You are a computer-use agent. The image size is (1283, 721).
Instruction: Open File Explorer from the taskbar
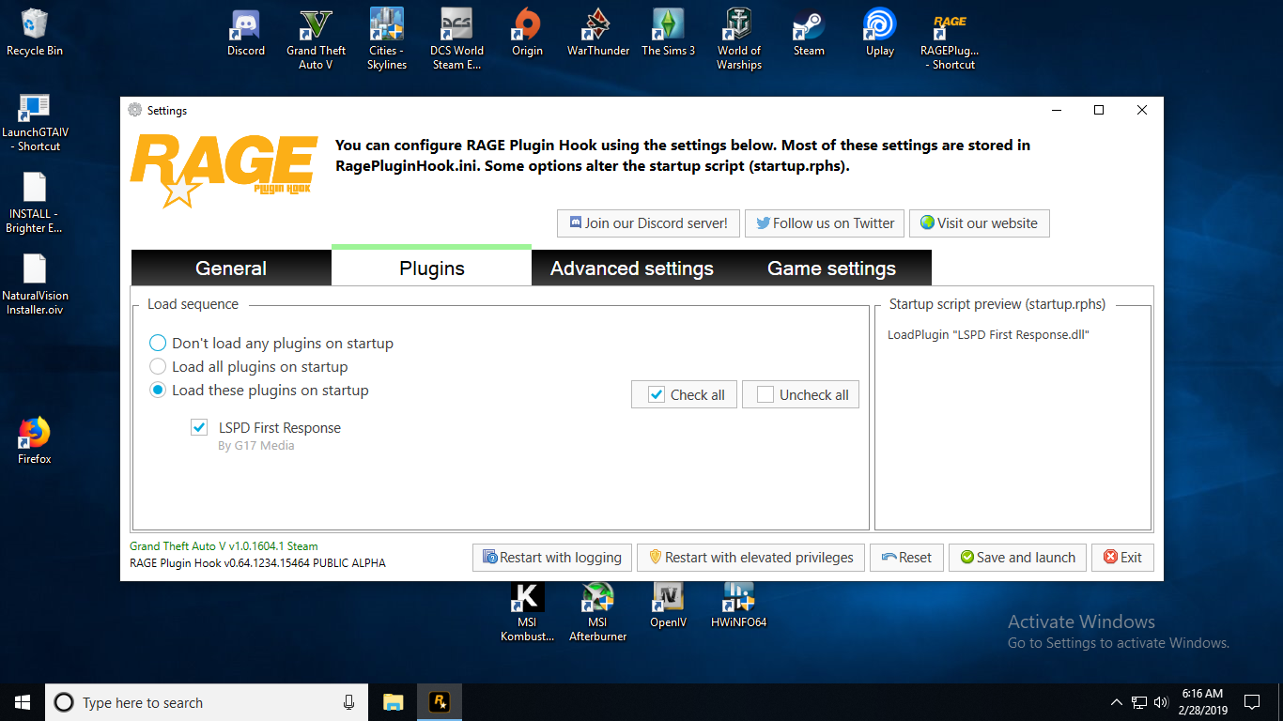click(393, 702)
